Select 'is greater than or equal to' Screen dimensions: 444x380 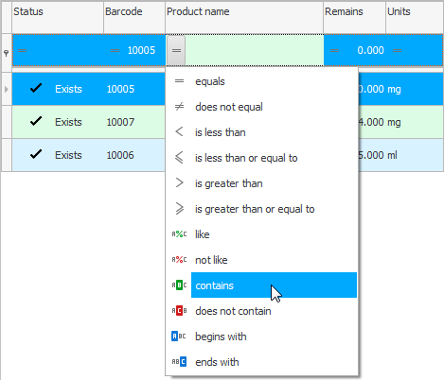click(261, 209)
